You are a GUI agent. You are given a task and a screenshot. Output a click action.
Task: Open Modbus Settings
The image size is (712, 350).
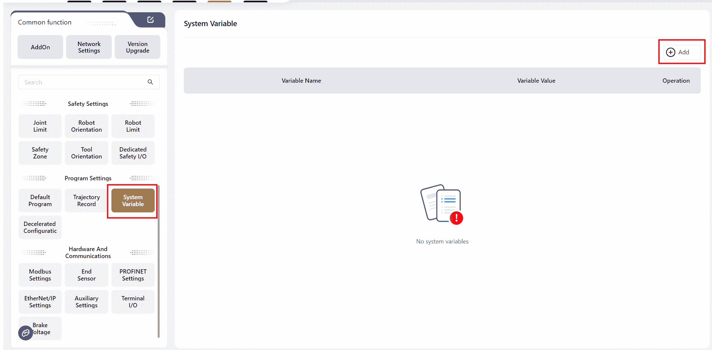pyautogui.click(x=40, y=275)
